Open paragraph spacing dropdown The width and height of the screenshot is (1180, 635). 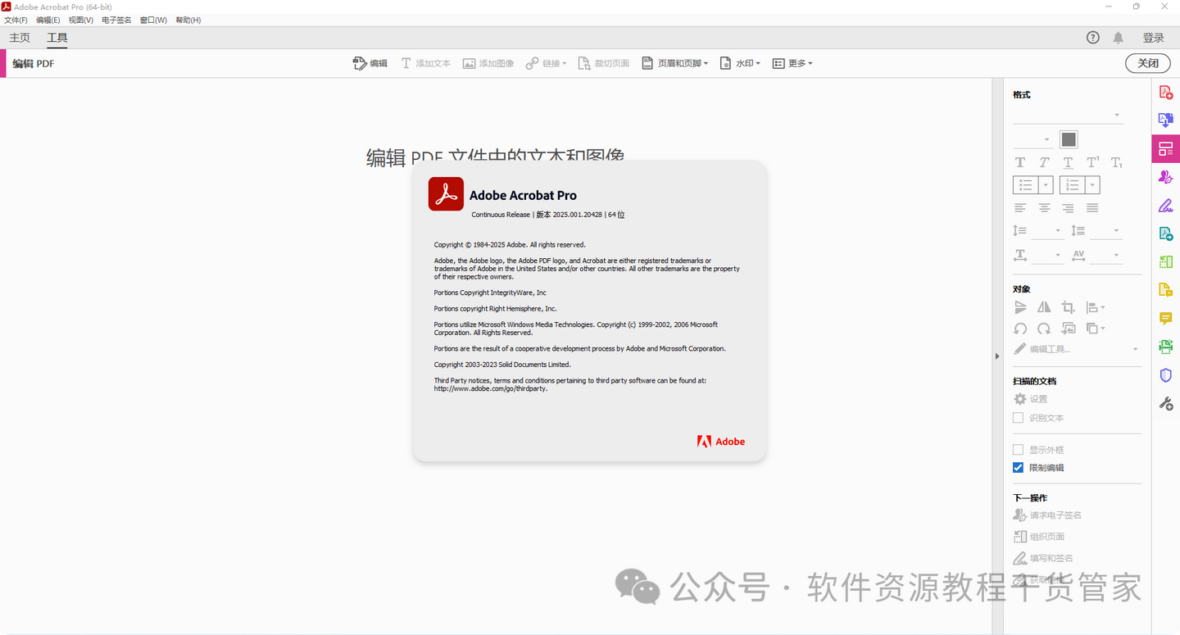(x=1105, y=231)
